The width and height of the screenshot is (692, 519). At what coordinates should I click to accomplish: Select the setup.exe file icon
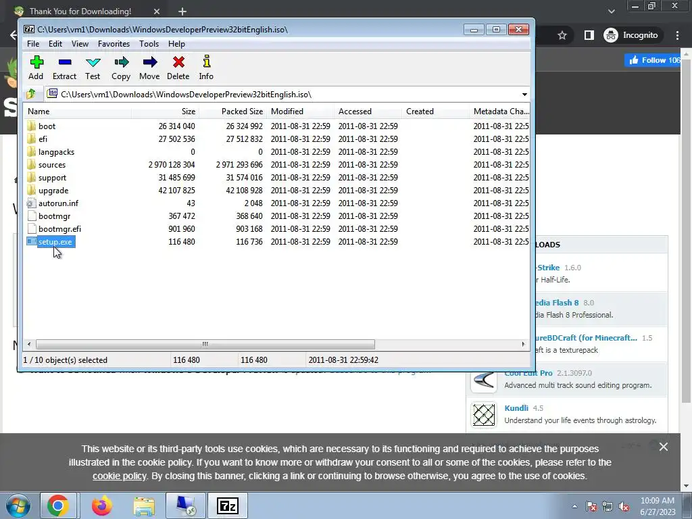[31, 241]
